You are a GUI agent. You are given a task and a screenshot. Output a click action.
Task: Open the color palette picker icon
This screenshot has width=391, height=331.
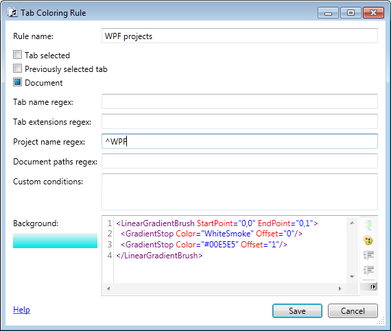coord(368,241)
